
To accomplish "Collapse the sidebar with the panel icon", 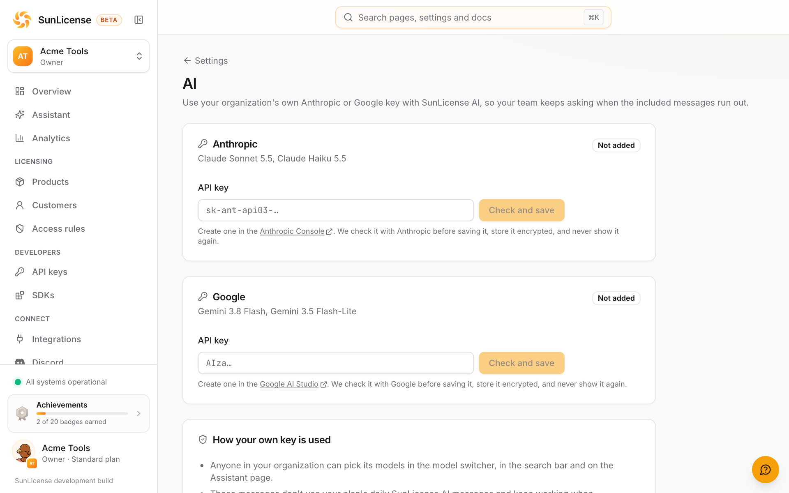I will point(138,20).
